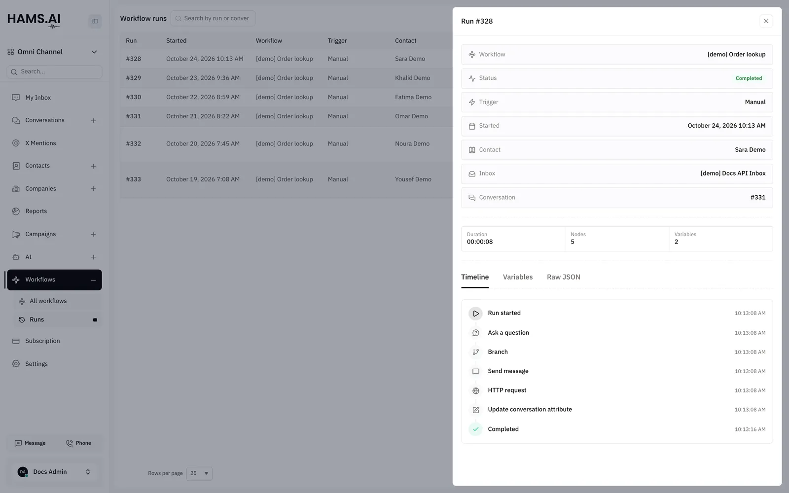789x493 pixels.
Task: Close the Run #328 panel
Action: click(x=766, y=21)
